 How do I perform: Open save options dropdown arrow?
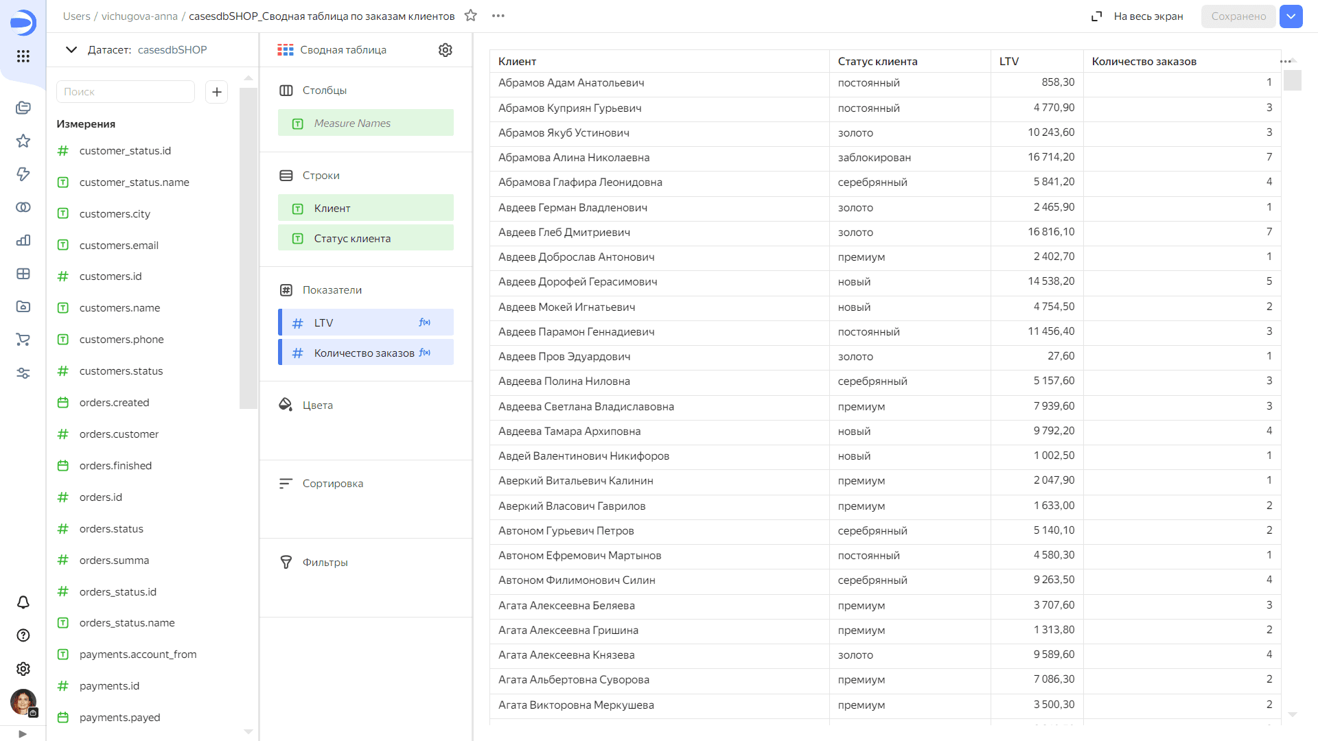[x=1291, y=16]
